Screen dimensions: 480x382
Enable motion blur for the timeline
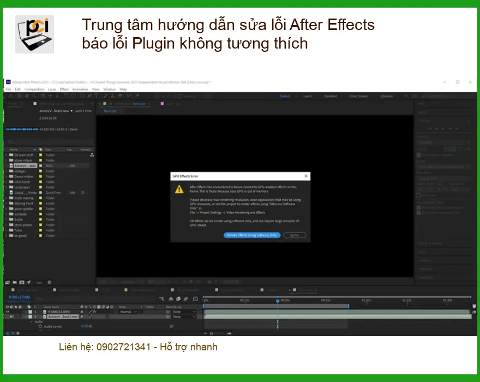(x=185, y=299)
